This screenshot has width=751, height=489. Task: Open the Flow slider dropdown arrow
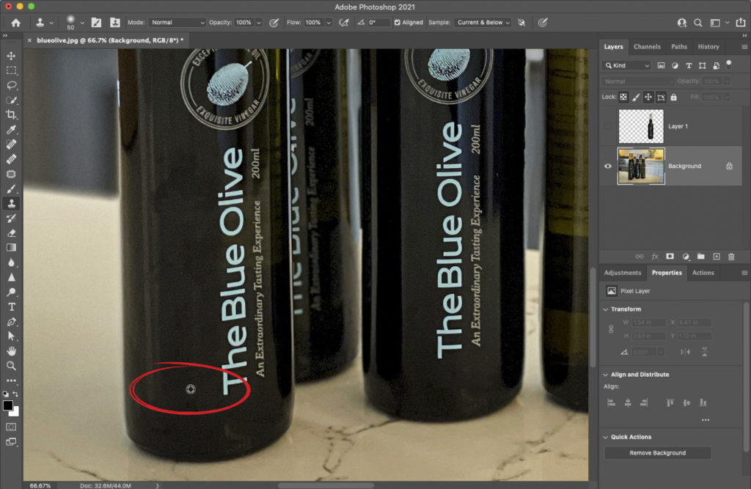(x=329, y=23)
